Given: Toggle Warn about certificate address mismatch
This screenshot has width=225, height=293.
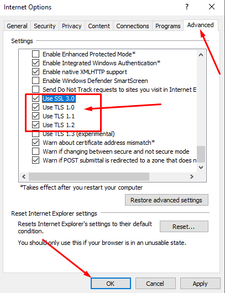Looking at the screenshot, I should (x=35, y=143).
